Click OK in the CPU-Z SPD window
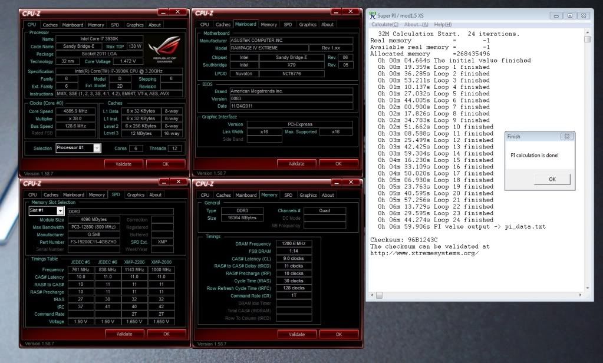Screen dimensions: 603x363 click(x=166, y=334)
